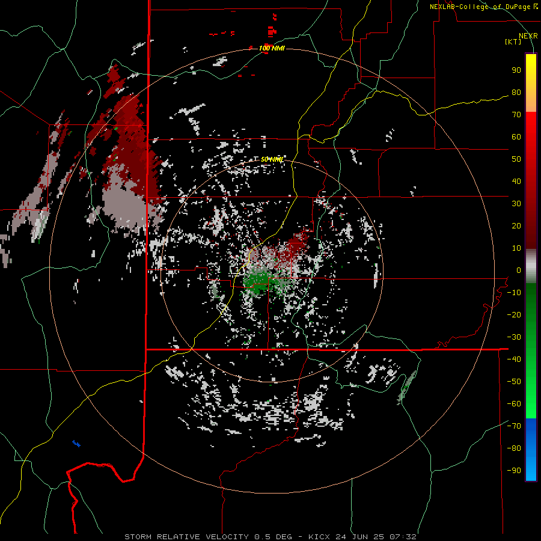Pick the gray zero-velocity segment of the color bar
This screenshot has height=541, width=541.
pos(531,266)
